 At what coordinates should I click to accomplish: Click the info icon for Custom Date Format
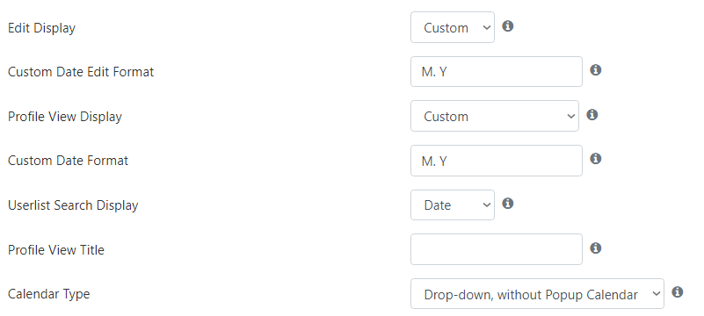click(x=595, y=159)
